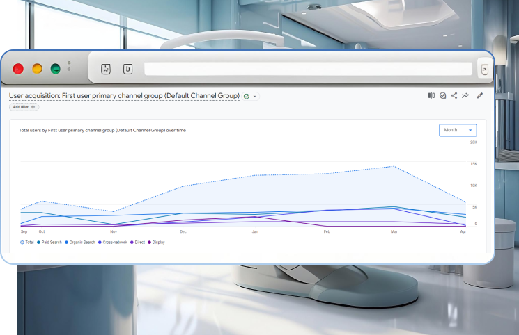
Task: Toggle the Total series in chart legend
Action: [27, 242]
